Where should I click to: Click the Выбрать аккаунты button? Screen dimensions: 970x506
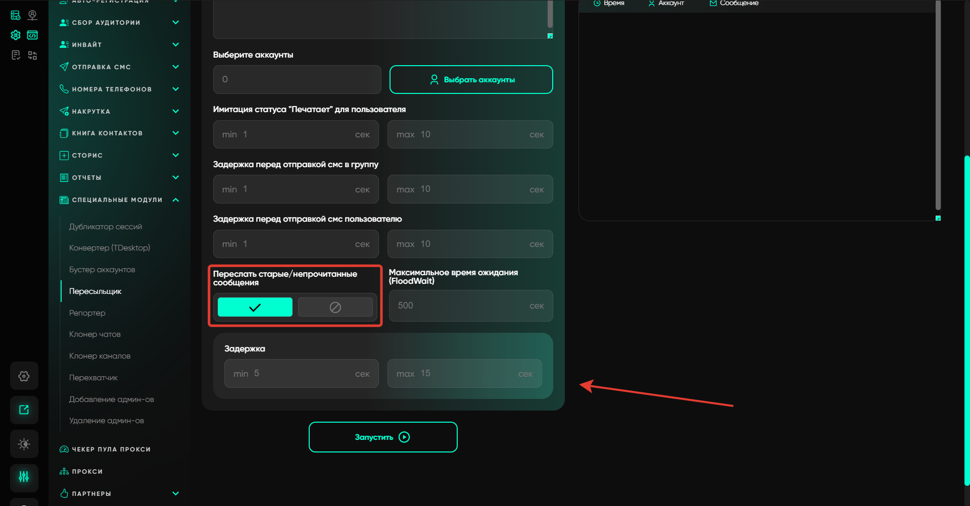tap(471, 80)
